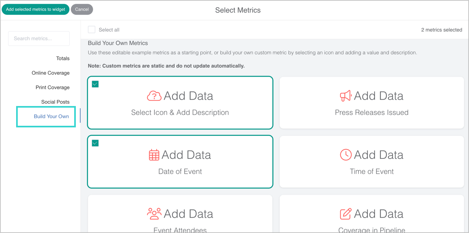Select the Build Your Own category

[51, 116]
